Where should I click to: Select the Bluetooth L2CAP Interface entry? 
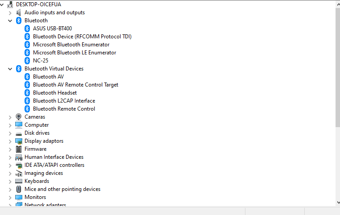point(64,101)
